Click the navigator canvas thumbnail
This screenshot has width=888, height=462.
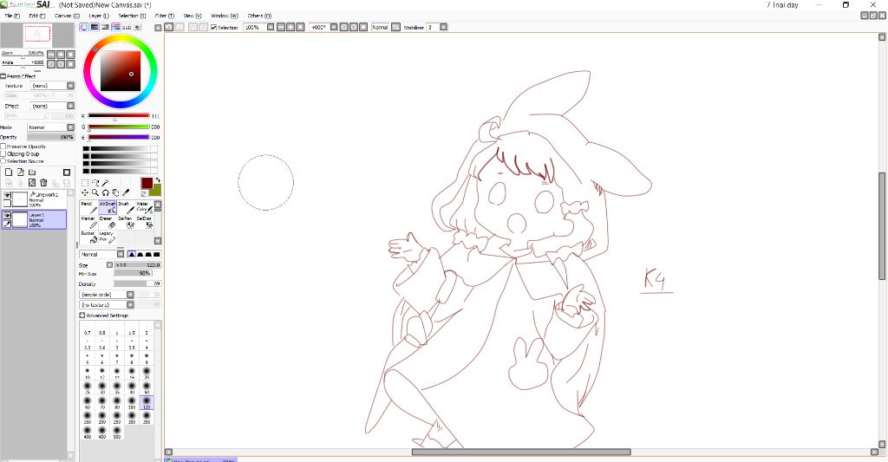[37, 36]
